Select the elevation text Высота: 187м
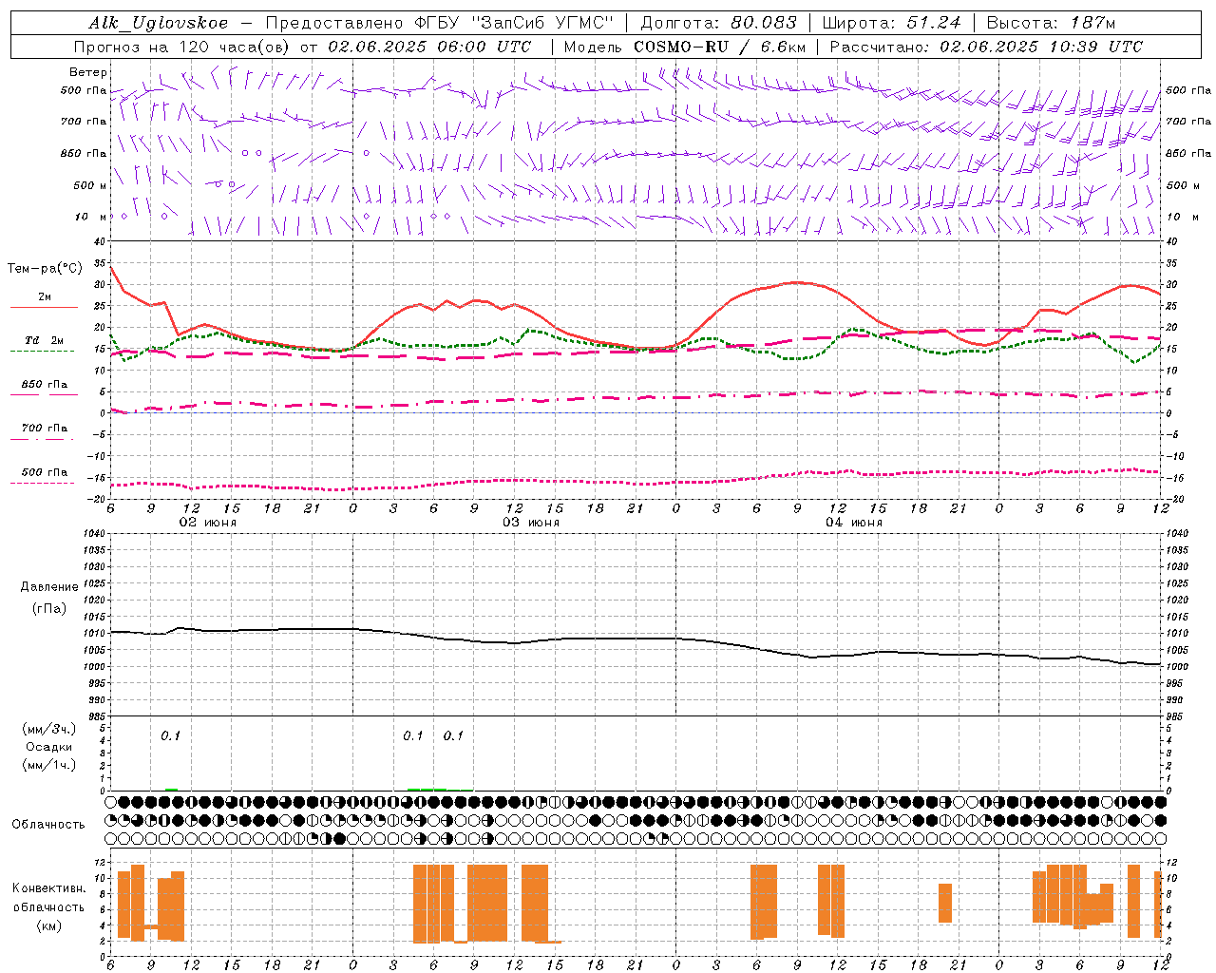This screenshot has height=973, width=1216. click(1051, 23)
